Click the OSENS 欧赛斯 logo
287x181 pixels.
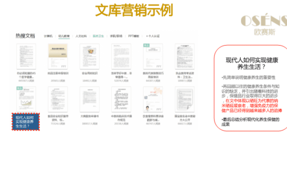tap(264, 24)
